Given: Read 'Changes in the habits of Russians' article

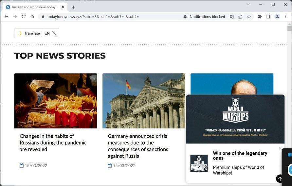Looking at the screenshot, I should [53, 143].
